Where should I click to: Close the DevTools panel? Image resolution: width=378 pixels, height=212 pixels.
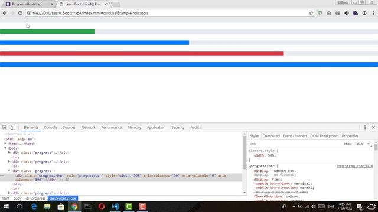373,127
